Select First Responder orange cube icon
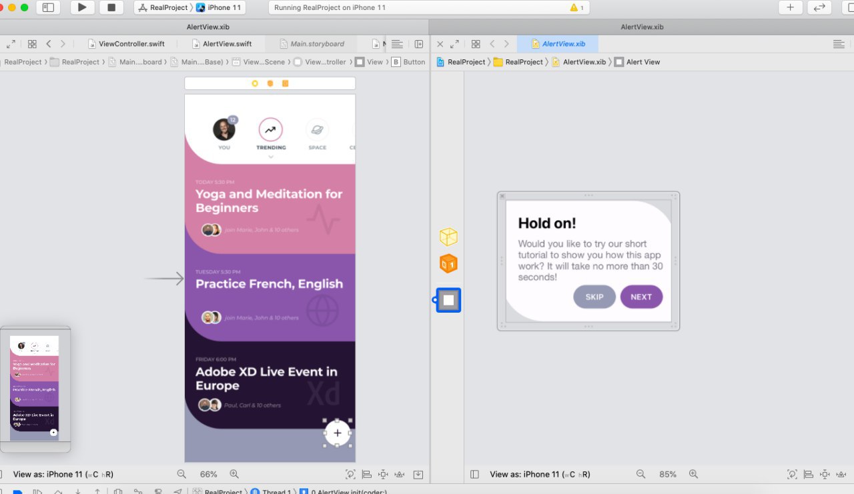Viewport: 854px width, 494px height. pos(448,264)
